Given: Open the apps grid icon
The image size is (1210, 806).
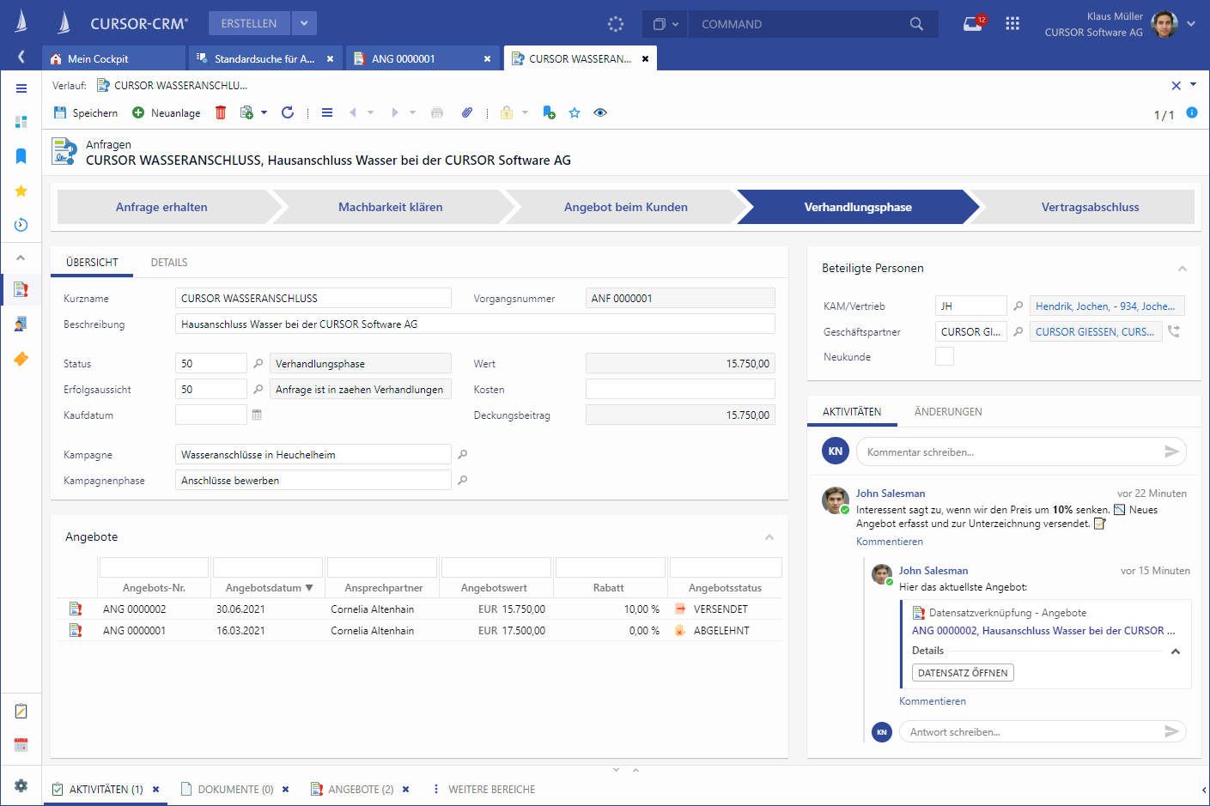Looking at the screenshot, I should coord(1012,24).
